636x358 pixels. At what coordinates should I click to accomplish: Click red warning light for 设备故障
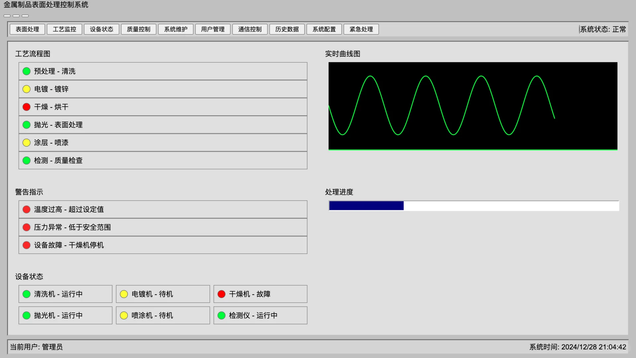tap(27, 245)
